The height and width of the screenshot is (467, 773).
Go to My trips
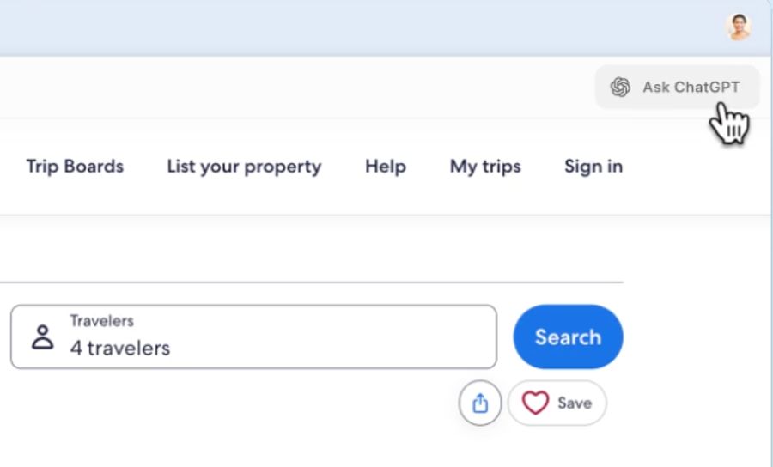click(x=485, y=167)
